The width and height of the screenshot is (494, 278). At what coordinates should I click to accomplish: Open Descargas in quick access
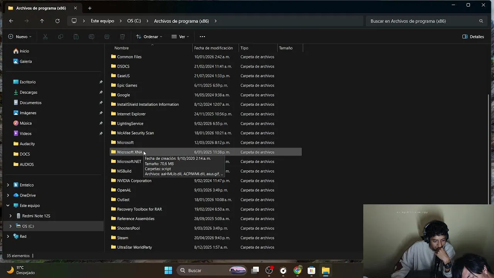[x=29, y=92]
